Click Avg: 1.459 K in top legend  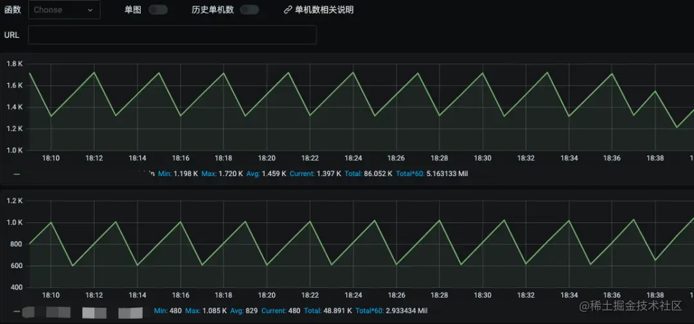[267, 174]
